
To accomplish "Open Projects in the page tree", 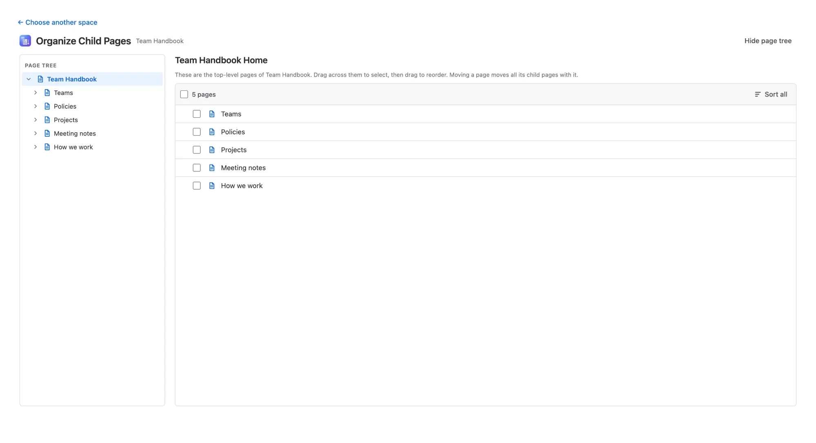I will [x=66, y=120].
